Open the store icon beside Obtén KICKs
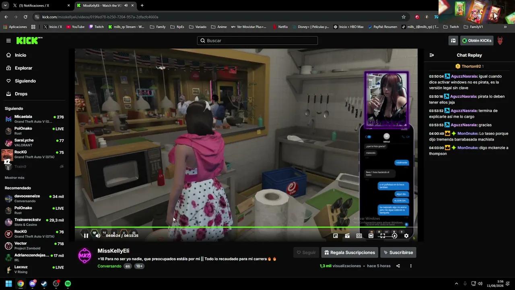Viewport: 515px width, 290px height. point(453,41)
